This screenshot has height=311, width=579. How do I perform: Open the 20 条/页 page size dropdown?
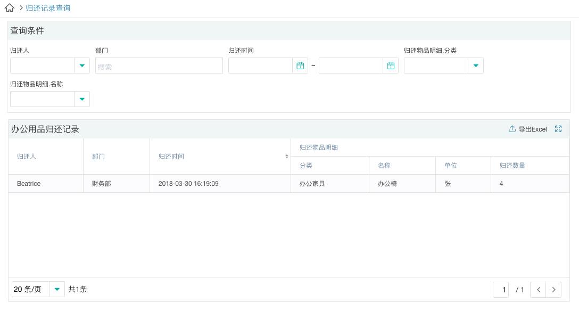point(57,289)
